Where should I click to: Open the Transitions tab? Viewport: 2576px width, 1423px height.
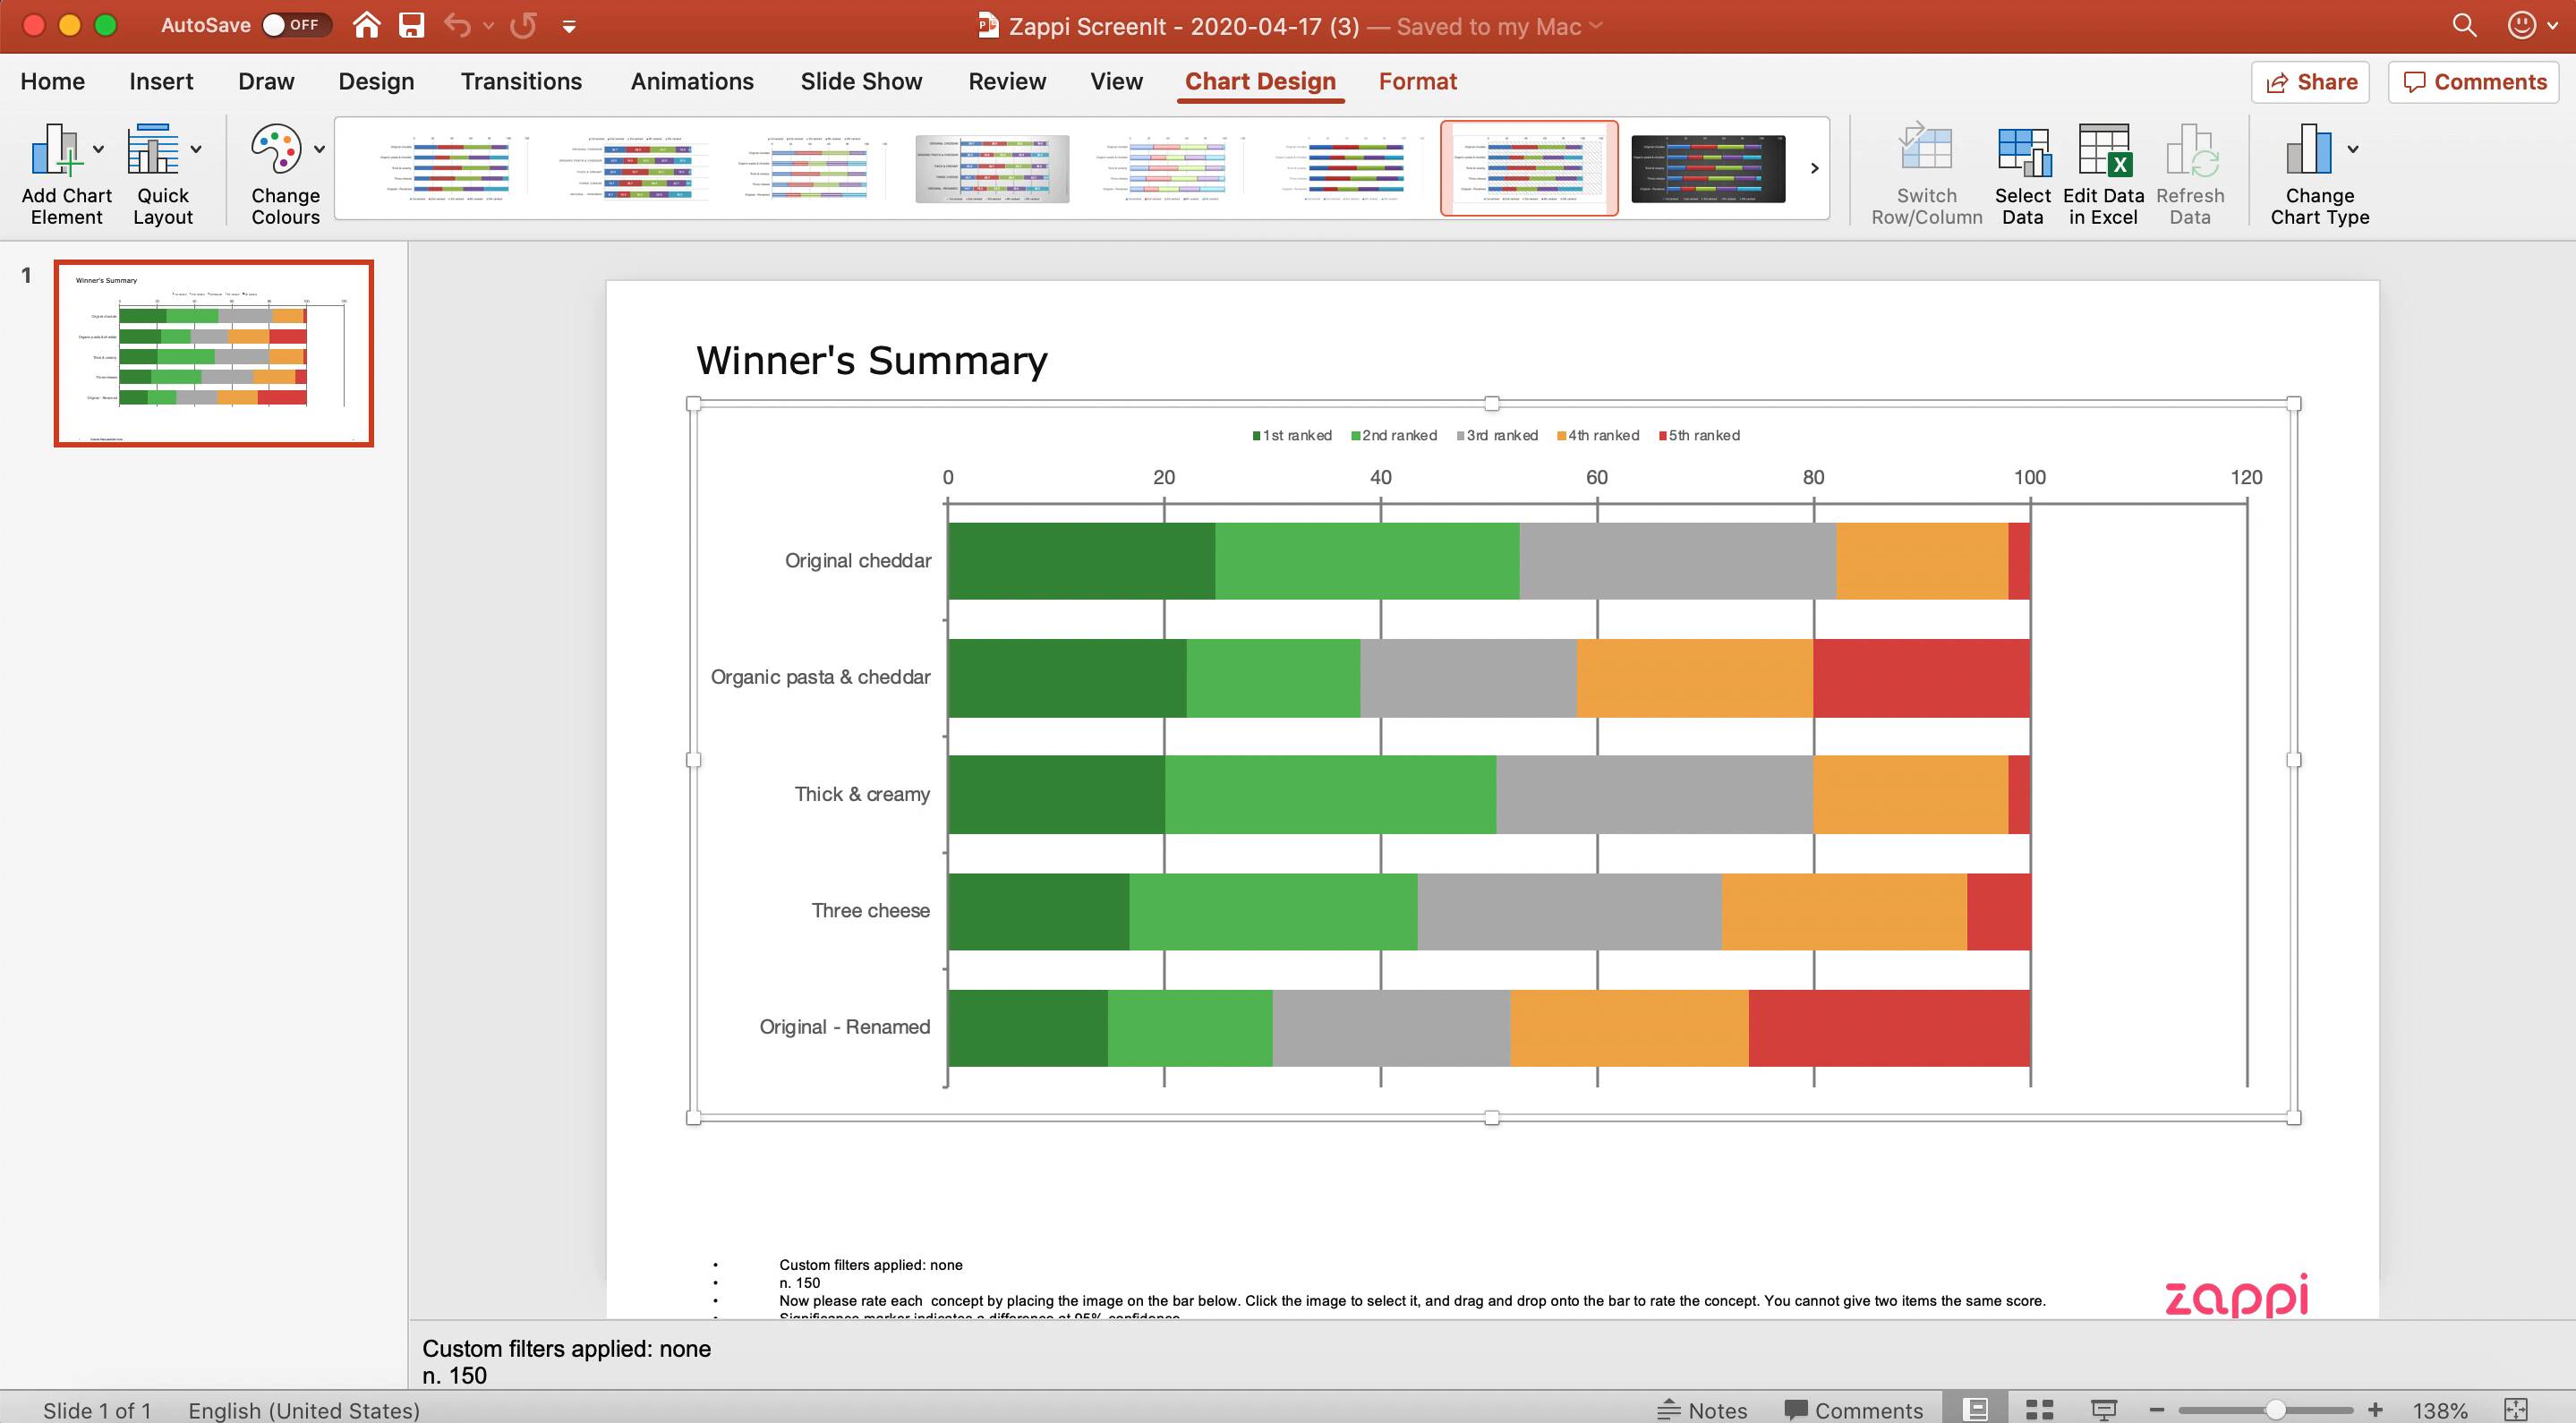[520, 81]
